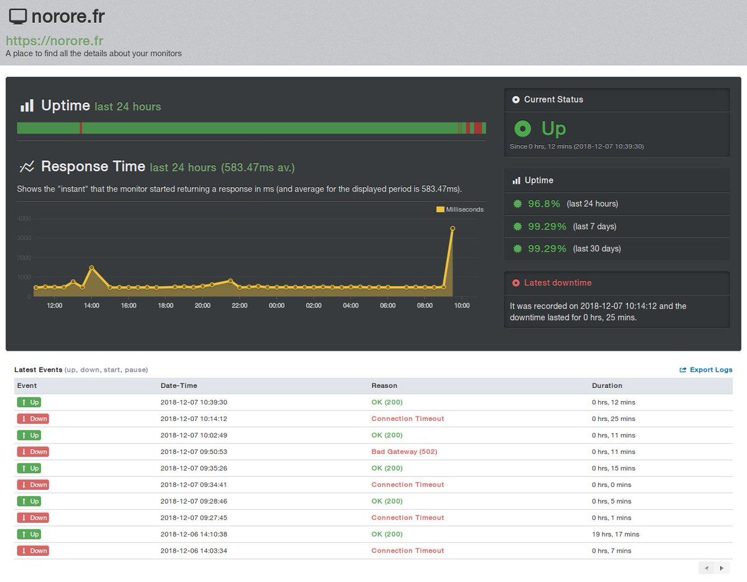Click the Bad Gateway (502) reason
This screenshot has width=747, height=582.
pos(404,451)
